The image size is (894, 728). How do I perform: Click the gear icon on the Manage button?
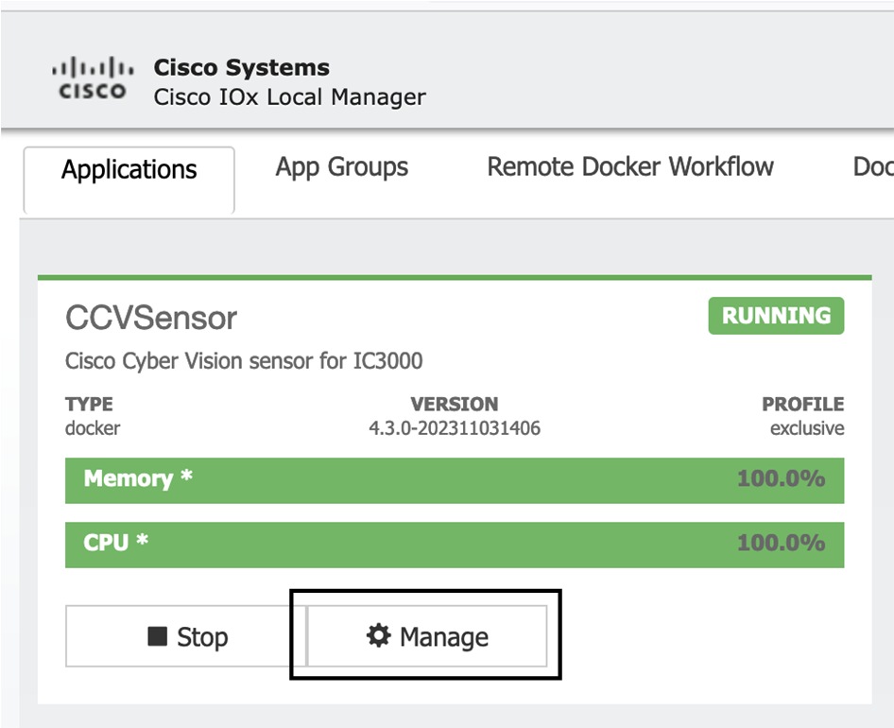pos(378,636)
